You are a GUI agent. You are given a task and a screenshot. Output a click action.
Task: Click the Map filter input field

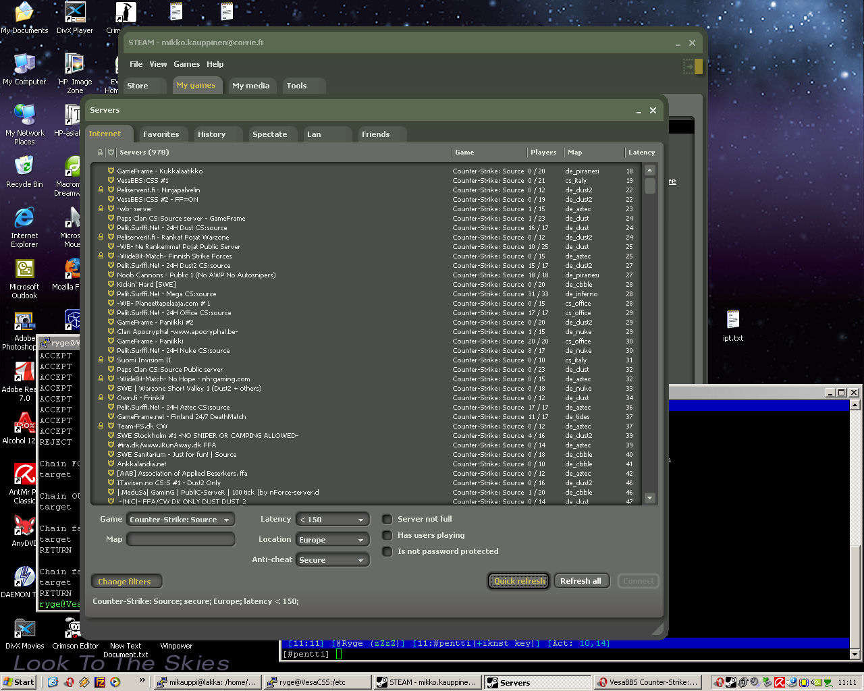(181, 540)
